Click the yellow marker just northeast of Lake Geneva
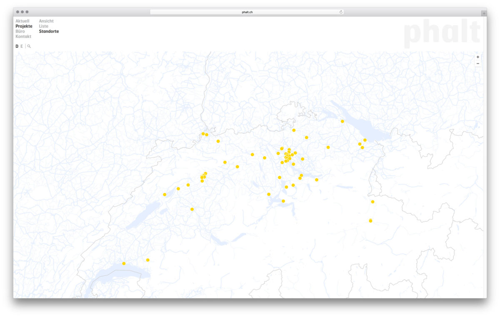This screenshot has height=317, width=500. click(x=147, y=260)
